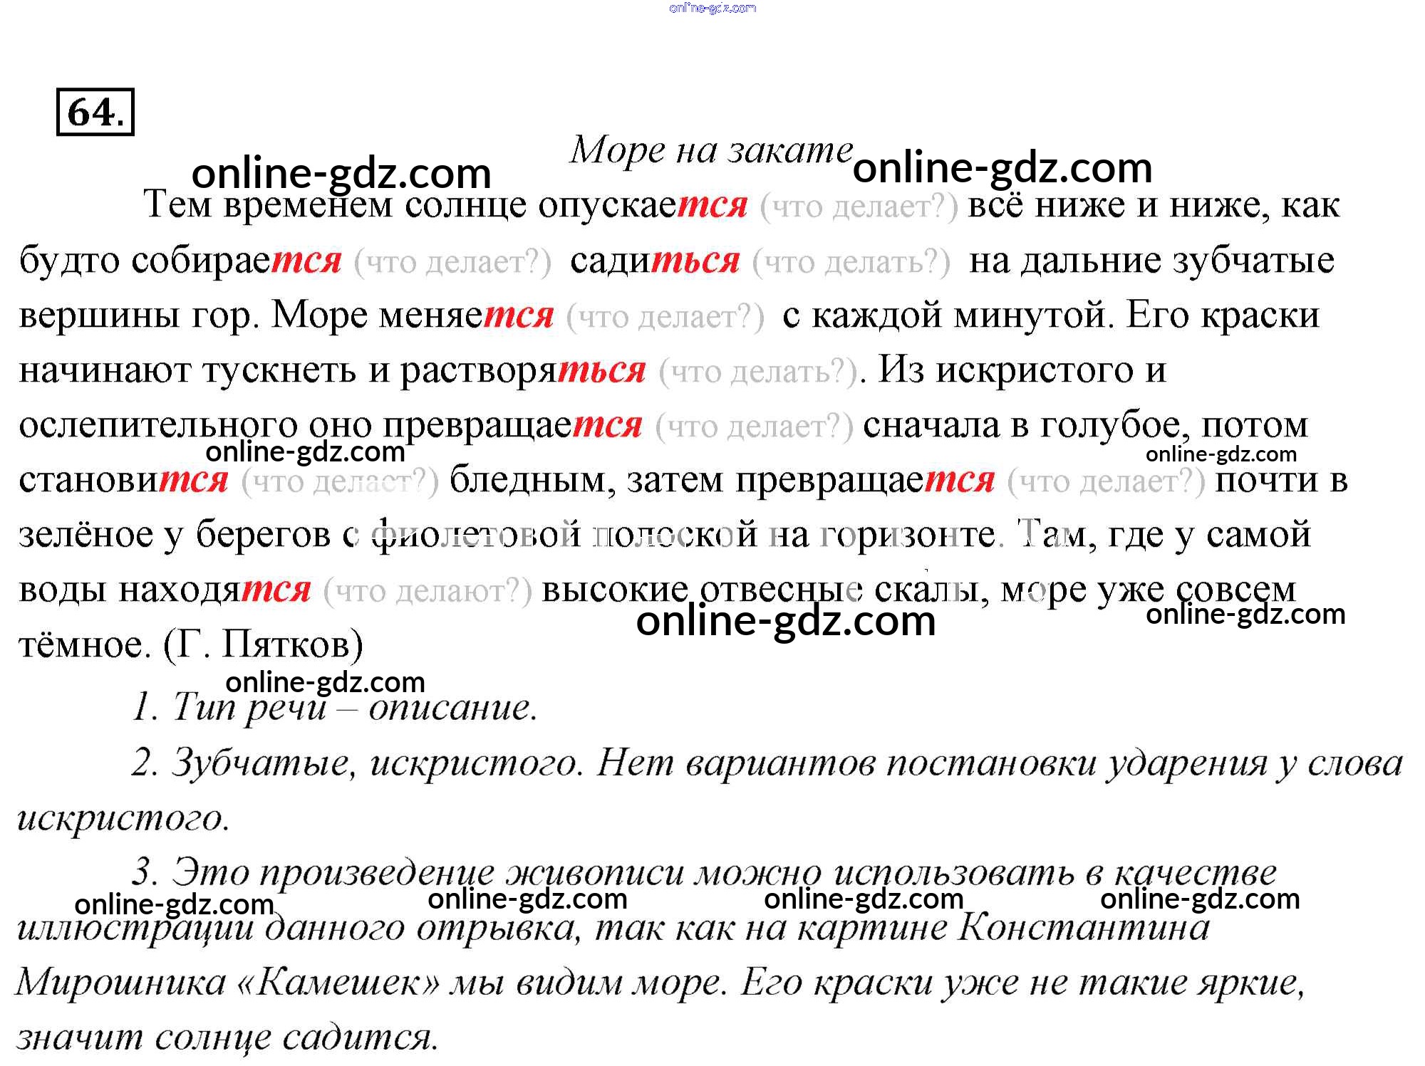
Task: Click the gray hint "(что делать?)" after "садиться"
Action: coord(851,263)
